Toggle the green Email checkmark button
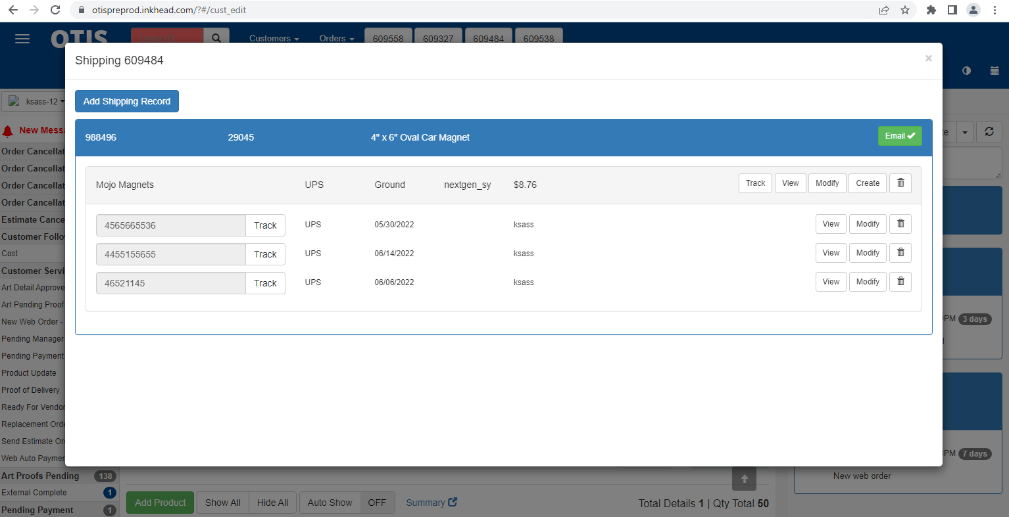This screenshot has width=1009, height=517. pyautogui.click(x=899, y=136)
